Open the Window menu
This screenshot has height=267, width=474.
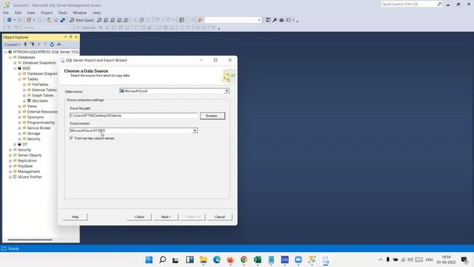coord(79,13)
